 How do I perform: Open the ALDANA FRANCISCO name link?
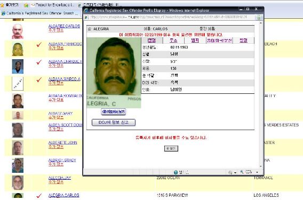click(65, 44)
